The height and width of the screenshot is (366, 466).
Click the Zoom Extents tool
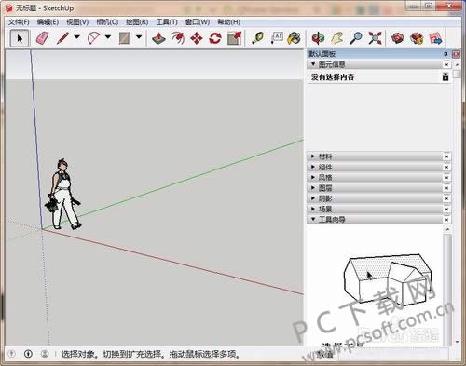point(375,38)
